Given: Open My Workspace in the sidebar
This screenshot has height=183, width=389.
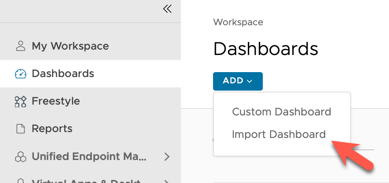Looking at the screenshot, I should 70,46.
